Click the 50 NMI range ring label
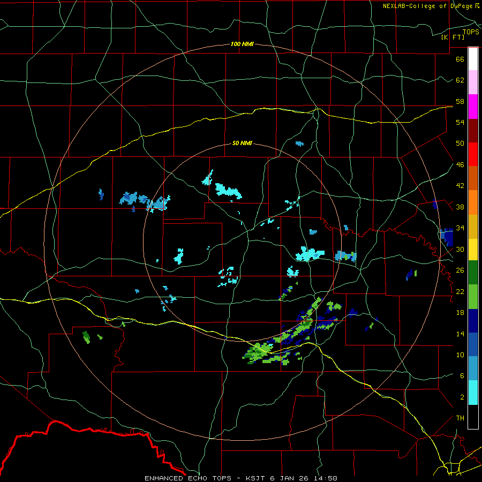The height and width of the screenshot is (482, 482). (242, 143)
